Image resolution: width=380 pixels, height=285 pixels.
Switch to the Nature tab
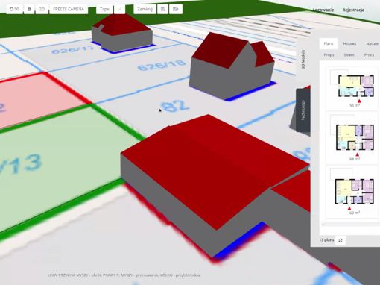coord(372,43)
